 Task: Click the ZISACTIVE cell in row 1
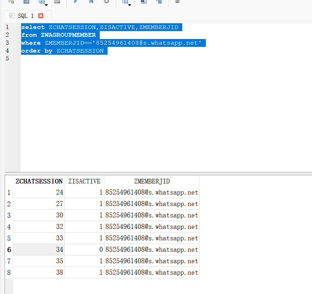point(84,192)
